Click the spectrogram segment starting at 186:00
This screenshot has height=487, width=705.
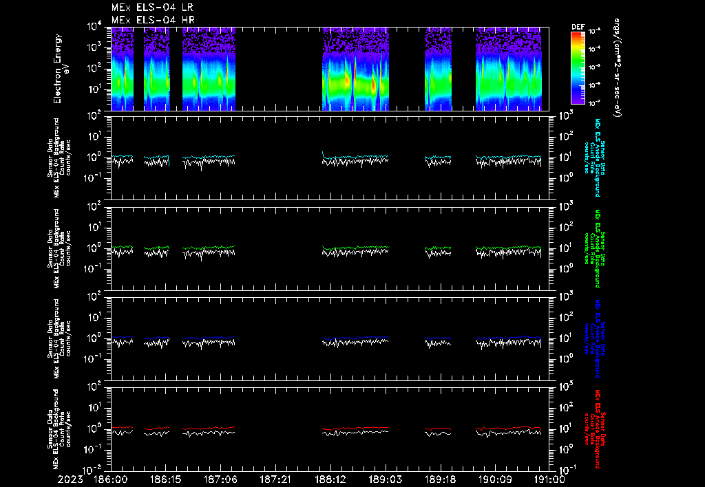[x=123, y=69]
